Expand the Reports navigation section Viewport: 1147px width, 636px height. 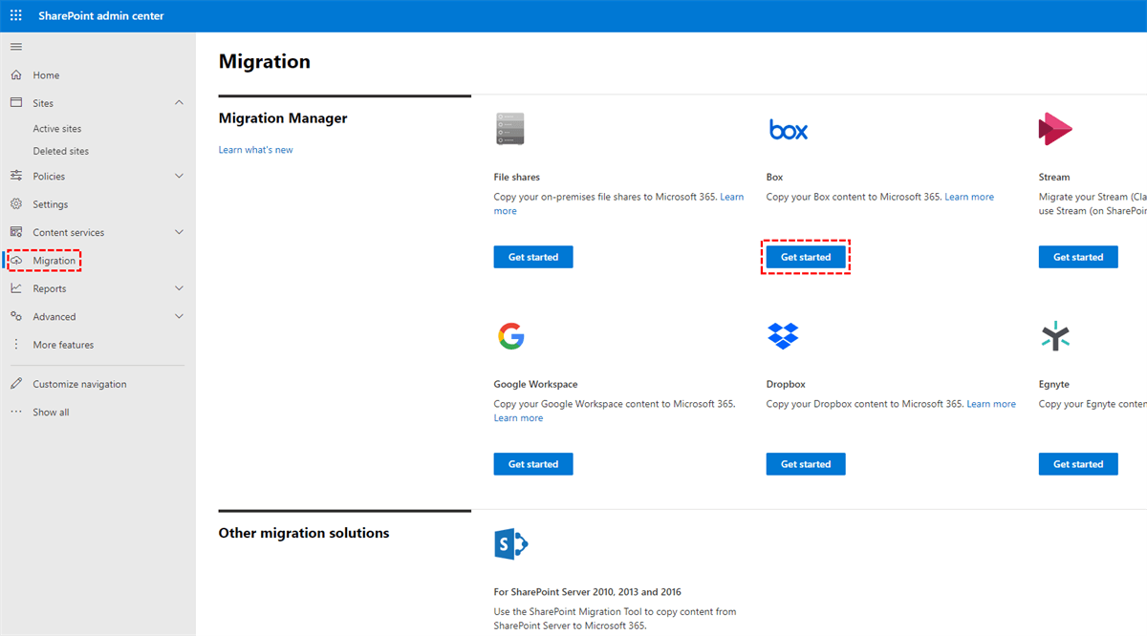click(x=179, y=288)
